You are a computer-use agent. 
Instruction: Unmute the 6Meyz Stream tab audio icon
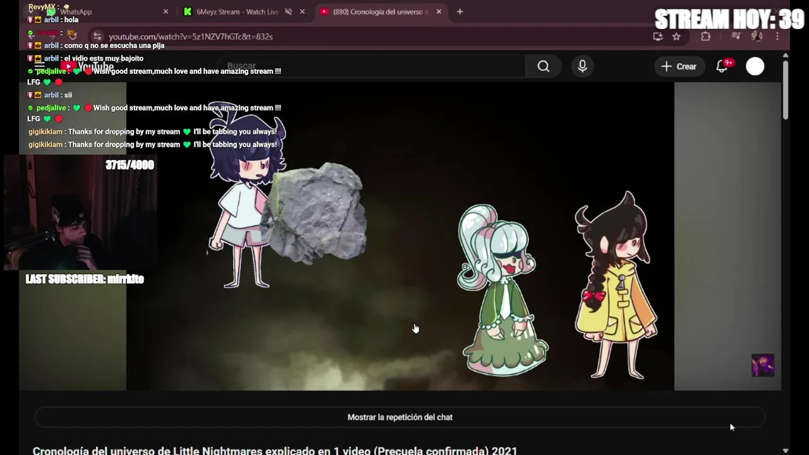(x=288, y=11)
